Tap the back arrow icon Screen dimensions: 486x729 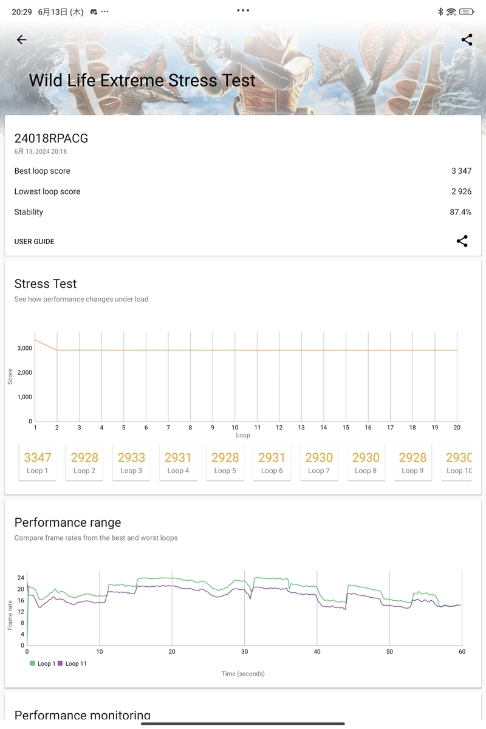pos(21,39)
